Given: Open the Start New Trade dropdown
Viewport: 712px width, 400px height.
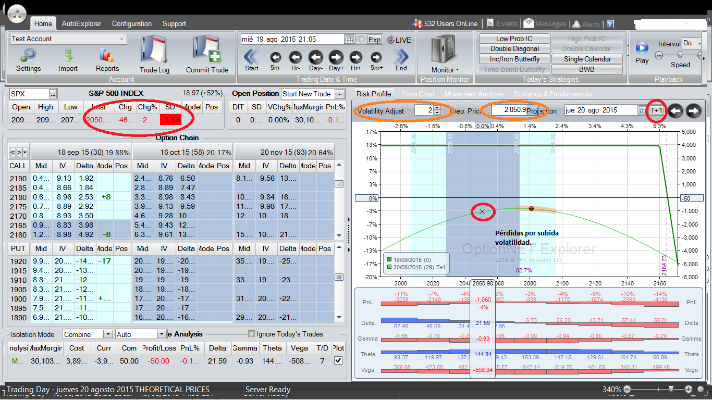Looking at the screenshot, I should tap(340, 94).
